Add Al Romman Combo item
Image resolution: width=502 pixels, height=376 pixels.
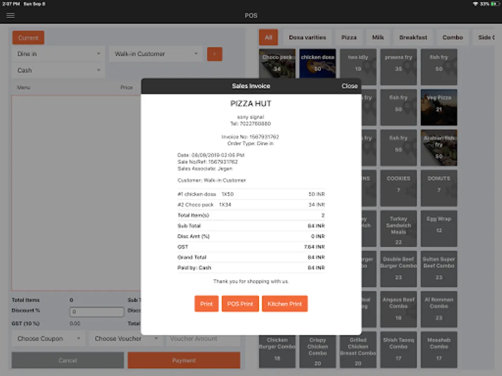click(x=439, y=309)
